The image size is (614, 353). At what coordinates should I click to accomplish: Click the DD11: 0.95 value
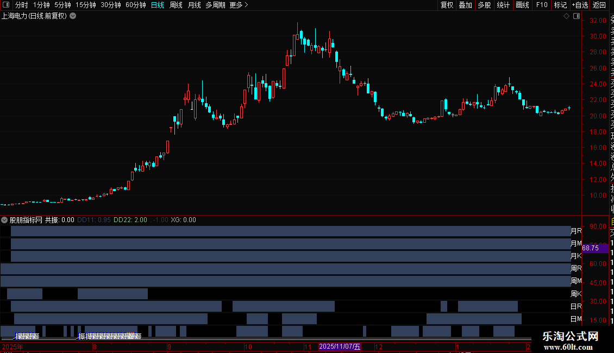94,220
